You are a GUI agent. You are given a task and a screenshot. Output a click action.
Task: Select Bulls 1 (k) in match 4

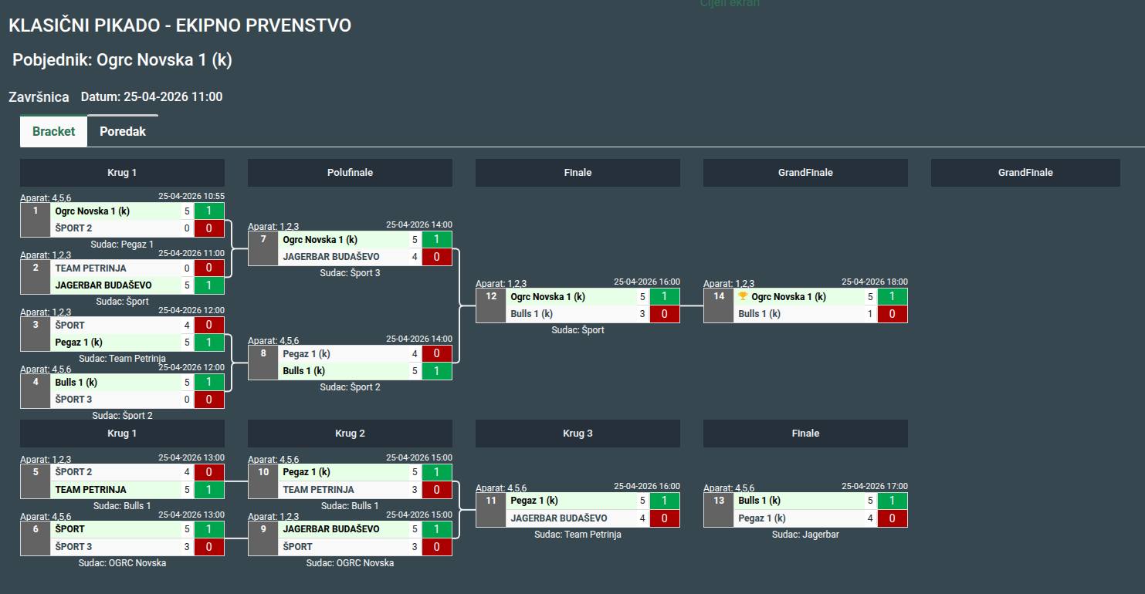(76, 383)
